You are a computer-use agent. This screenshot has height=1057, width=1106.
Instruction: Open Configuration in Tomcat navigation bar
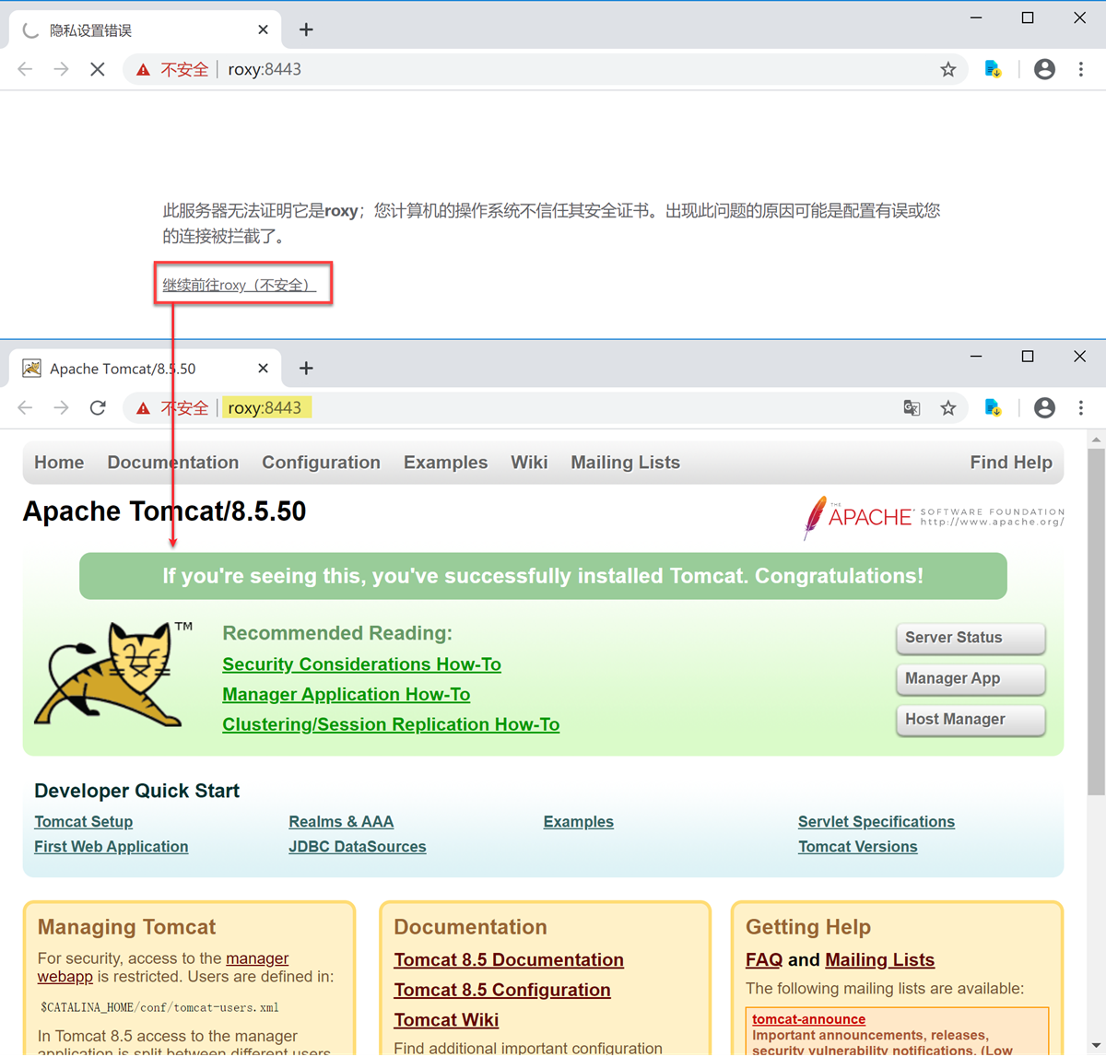[x=321, y=463]
